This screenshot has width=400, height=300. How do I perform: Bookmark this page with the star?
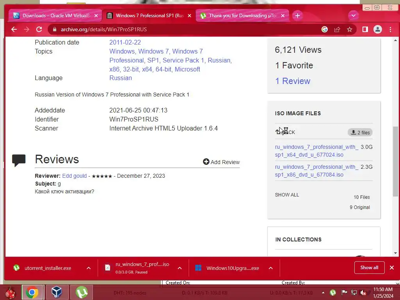pos(350,29)
